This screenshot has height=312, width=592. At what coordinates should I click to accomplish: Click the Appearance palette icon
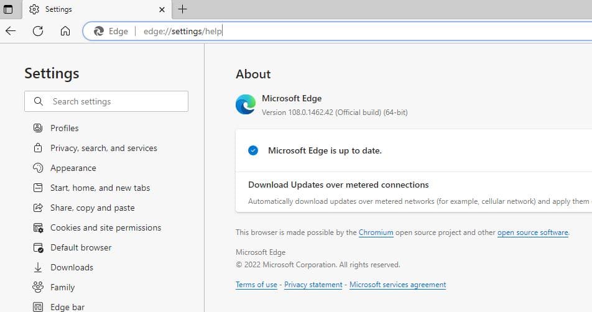38,168
